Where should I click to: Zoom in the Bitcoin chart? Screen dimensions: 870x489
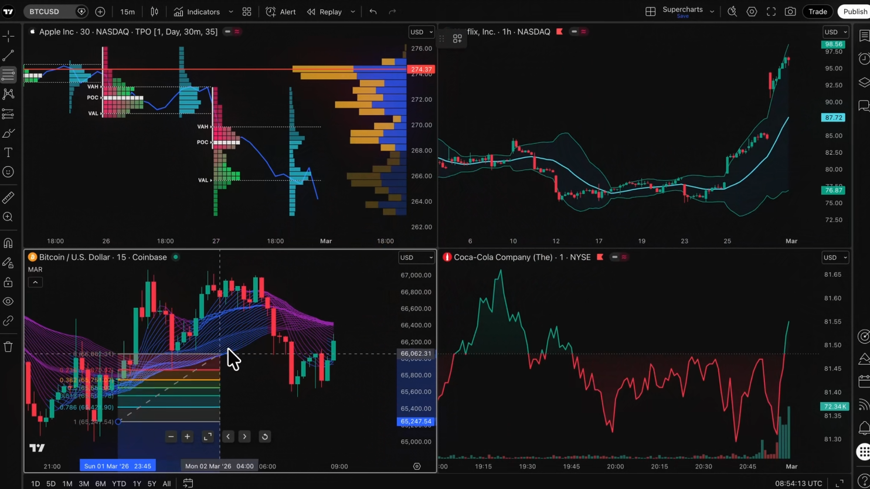[x=187, y=436]
